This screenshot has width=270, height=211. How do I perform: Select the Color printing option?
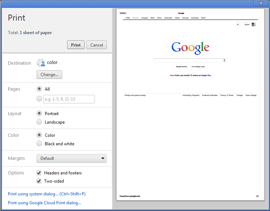tap(39, 135)
